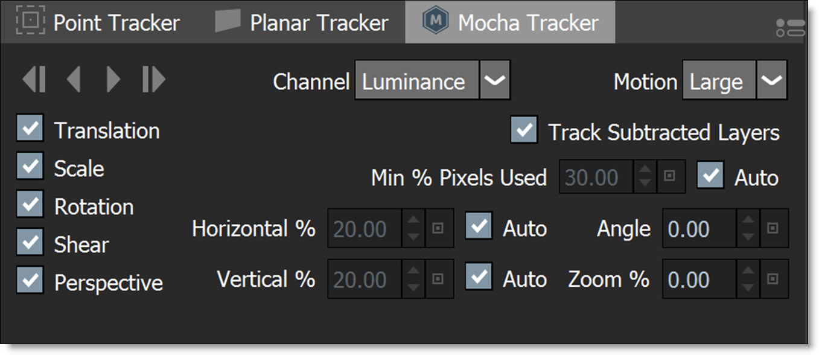
Task: Open the panel options menu icon
Action: [x=791, y=28]
